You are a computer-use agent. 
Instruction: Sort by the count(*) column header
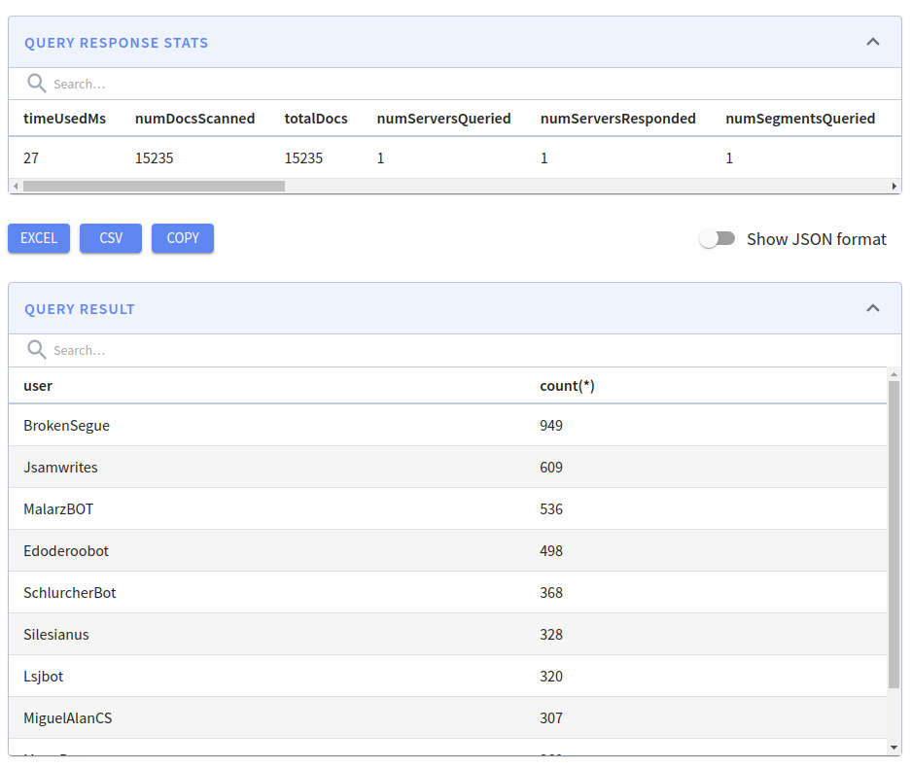567,386
